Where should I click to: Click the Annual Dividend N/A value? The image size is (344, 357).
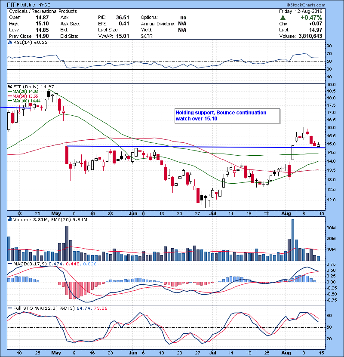pyautogui.click(x=182, y=24)
